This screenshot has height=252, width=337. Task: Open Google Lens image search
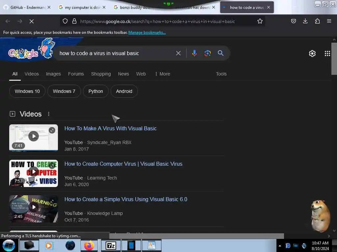[x=207, y=53]
